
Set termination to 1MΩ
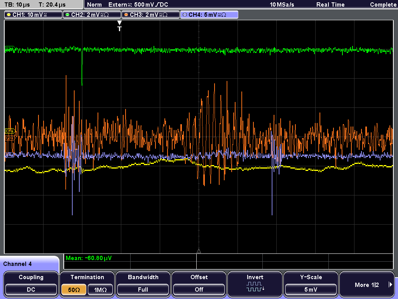(x=100, y=290)
